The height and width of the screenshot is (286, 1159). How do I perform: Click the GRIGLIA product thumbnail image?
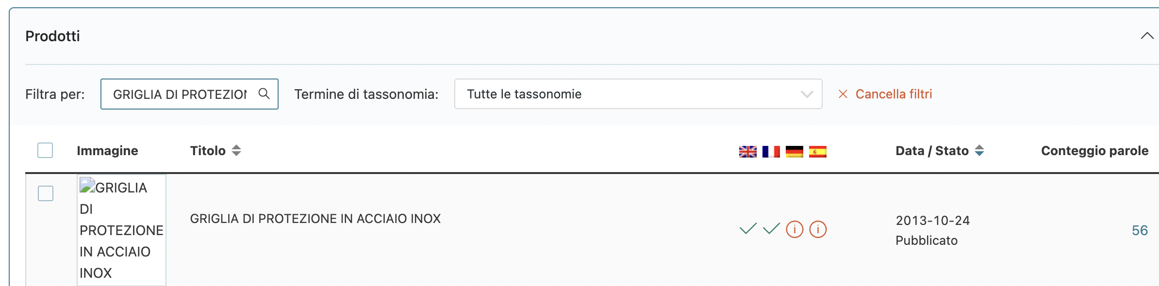(x=121, y=230)
